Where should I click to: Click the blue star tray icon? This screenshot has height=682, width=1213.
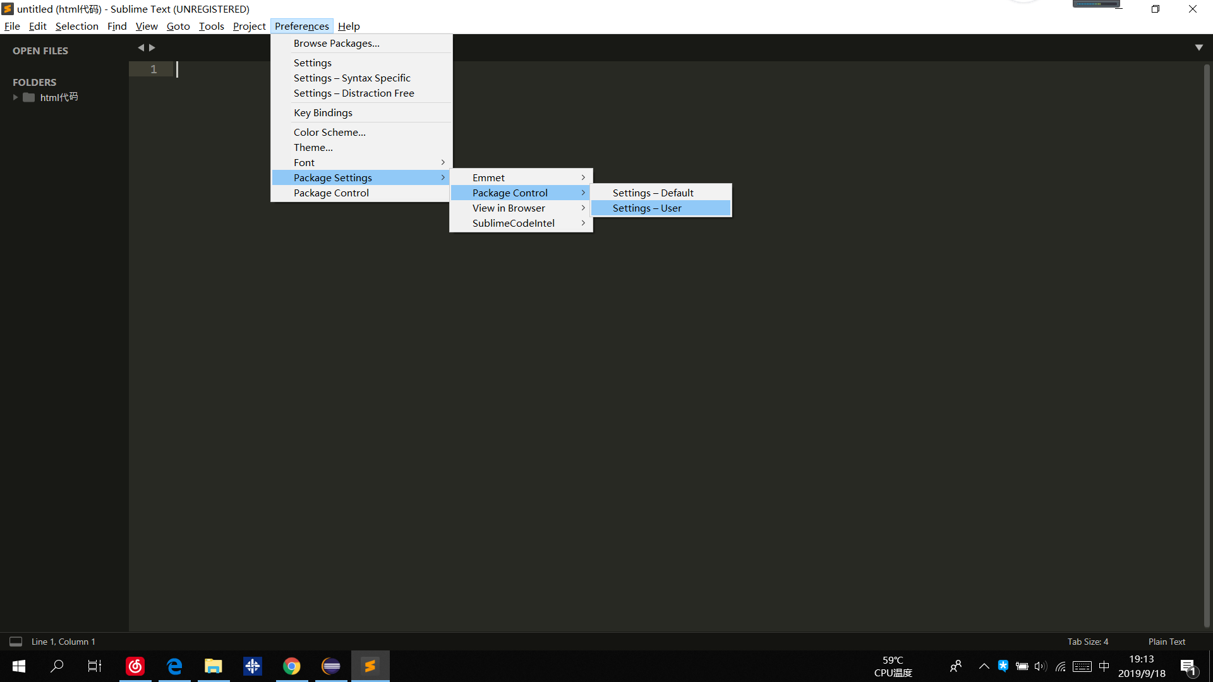point(1003,666)
